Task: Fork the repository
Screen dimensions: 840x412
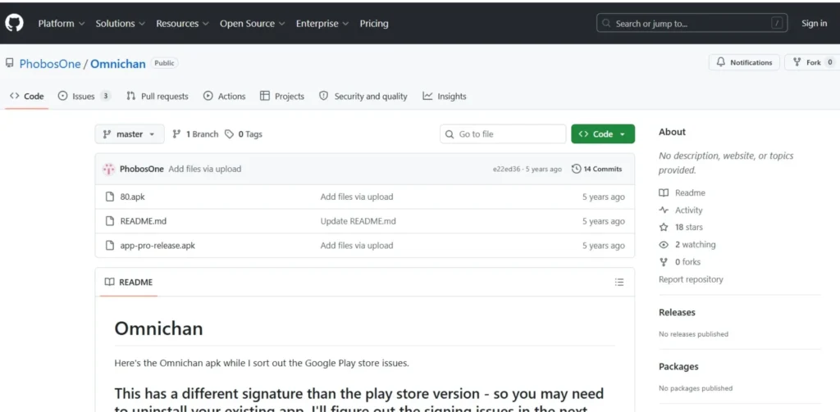Action: pyautogui.click(x=813, y=62)
